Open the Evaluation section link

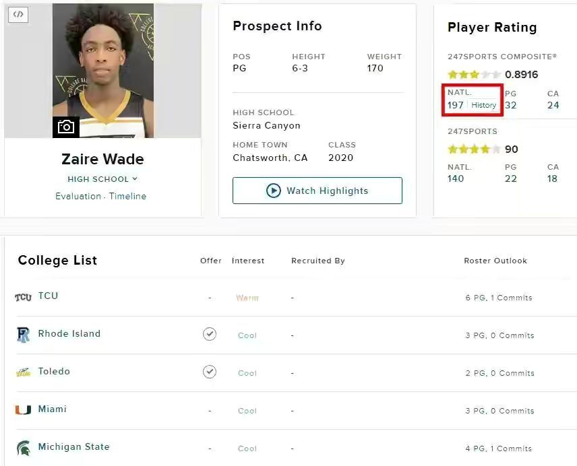(78, 197)
